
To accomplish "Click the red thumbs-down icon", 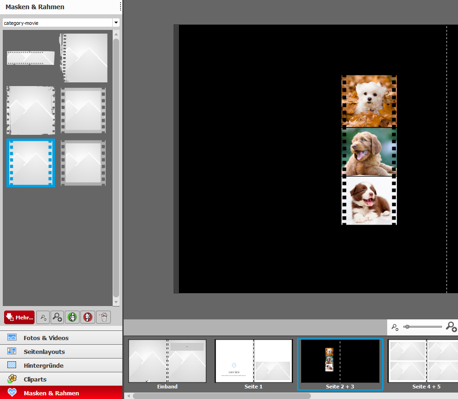I will 88,317.
